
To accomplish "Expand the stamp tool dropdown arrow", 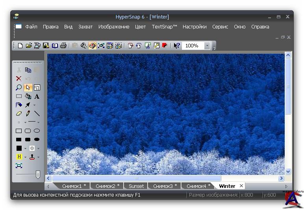I will tap(38, 157).
